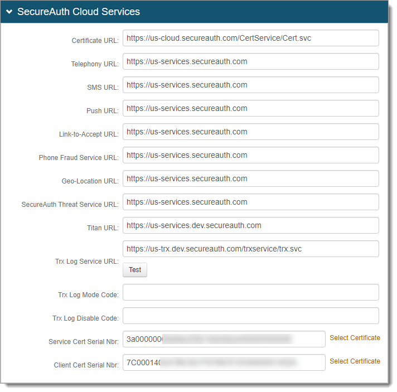Click the Client Cert Serial Nbr label
The height and width of the screenshot is (392, 397).
[x=86, y=365]
